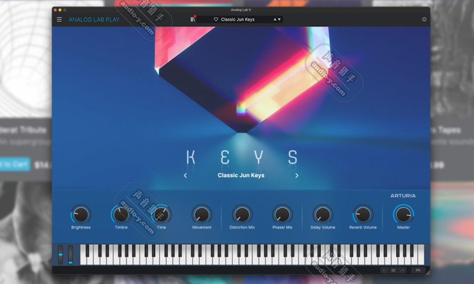Click the ANALOG LAB PLAY title text
The image size is (474, 284).
click(x=94, y=19)
